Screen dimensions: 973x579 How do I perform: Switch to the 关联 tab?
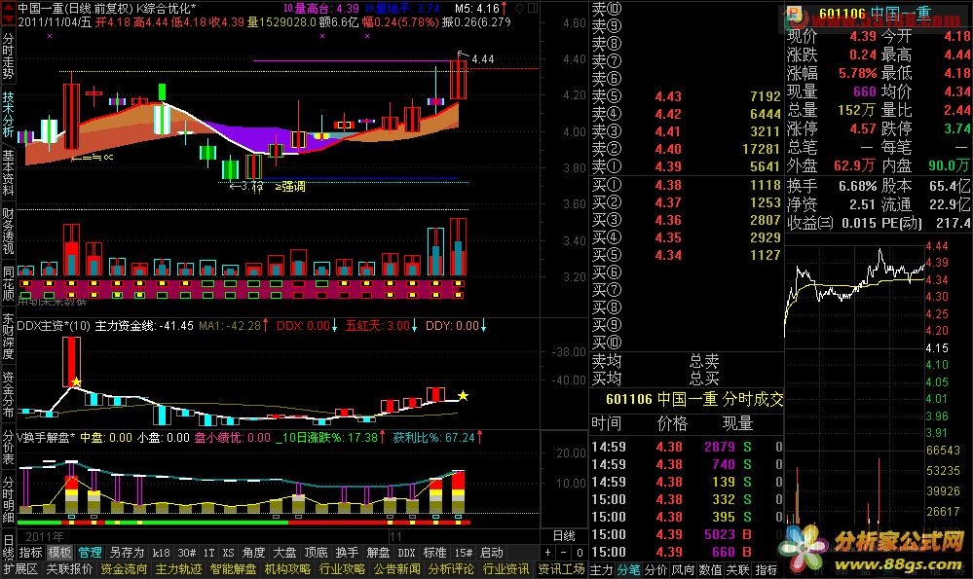point(738,569)
